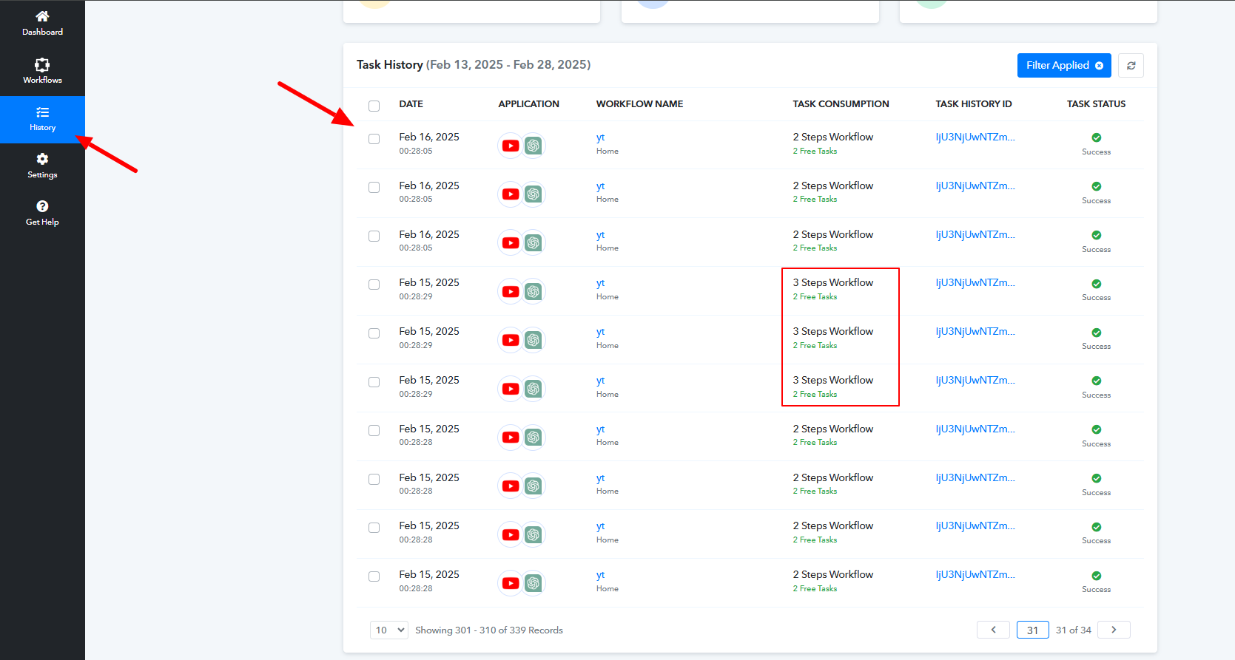Open the yt workflow link in the first Feb 16 row
Screen dimensions: 1235x660
(601, 137)
